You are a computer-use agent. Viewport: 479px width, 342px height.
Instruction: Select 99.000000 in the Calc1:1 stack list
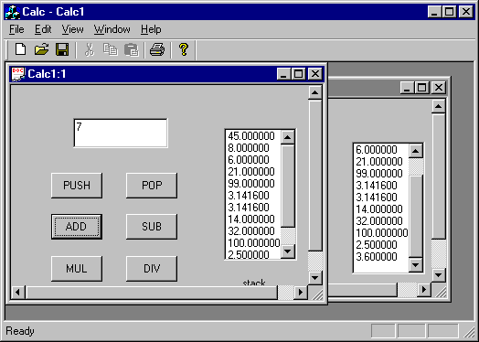click(251, 184)
